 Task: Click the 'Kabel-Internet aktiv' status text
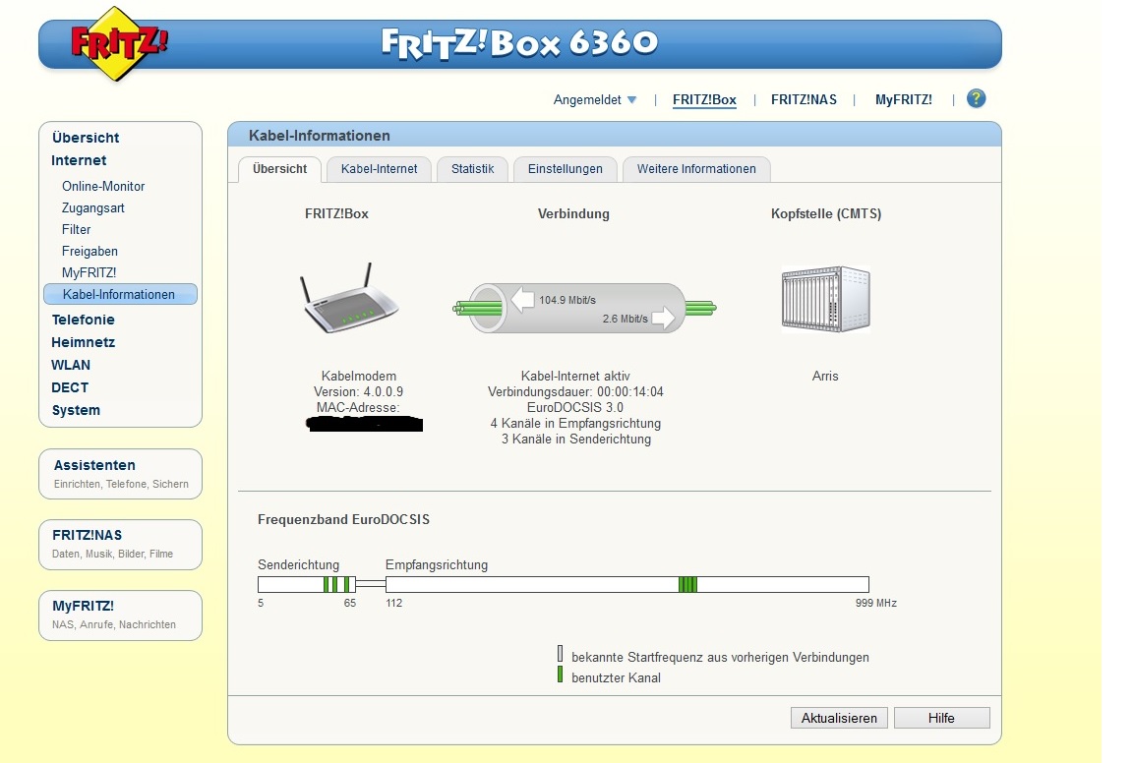(575, 376)
